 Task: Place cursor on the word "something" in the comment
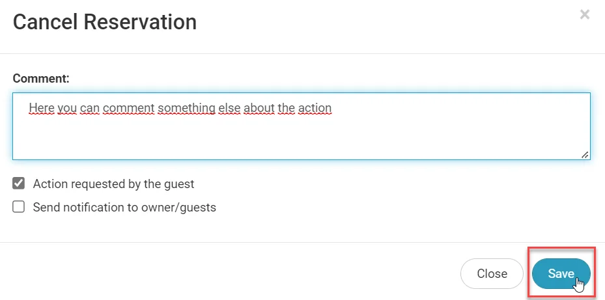coord(186,107)
